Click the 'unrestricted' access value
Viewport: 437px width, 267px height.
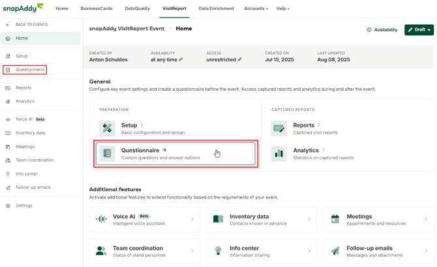click(x=221, y=59)
